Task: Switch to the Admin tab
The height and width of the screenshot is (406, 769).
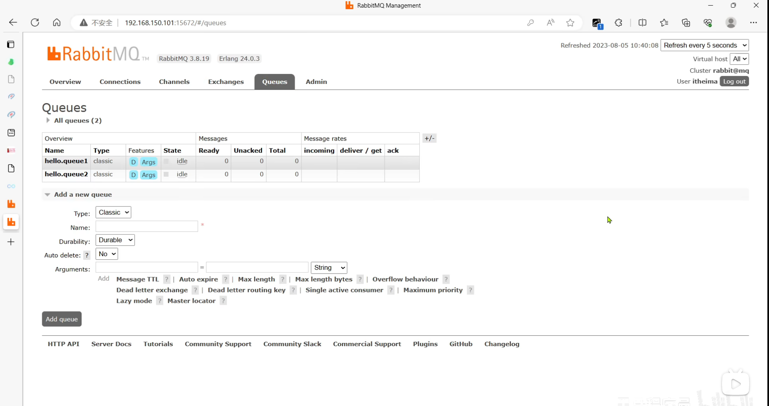Action: (316, 82)
